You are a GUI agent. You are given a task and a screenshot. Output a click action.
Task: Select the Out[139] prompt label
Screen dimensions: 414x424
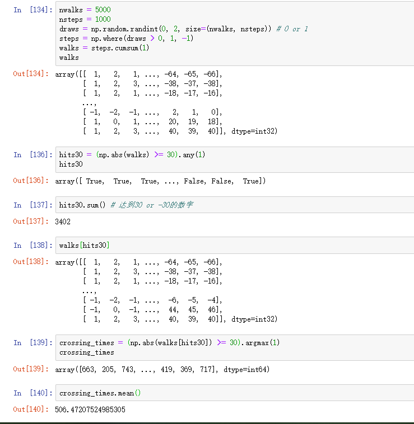click(31, 369)
